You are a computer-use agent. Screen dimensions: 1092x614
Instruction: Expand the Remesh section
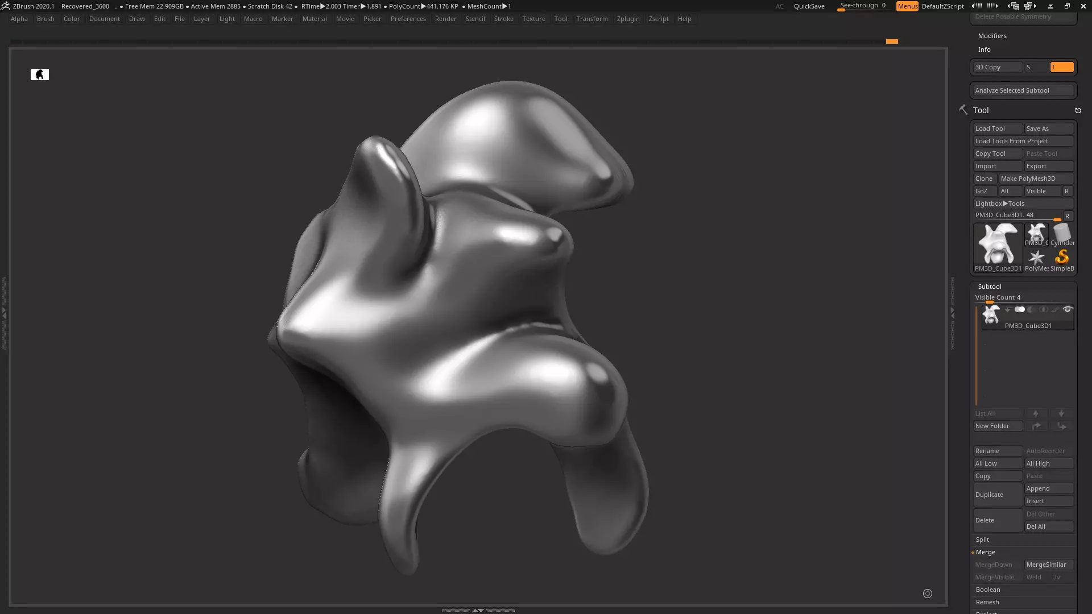tap(987, 602)
